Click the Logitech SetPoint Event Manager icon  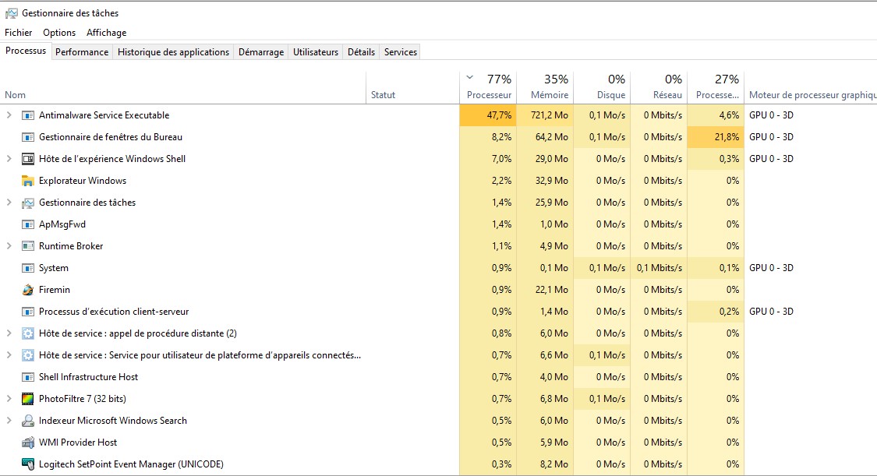(x=28, y=464)
